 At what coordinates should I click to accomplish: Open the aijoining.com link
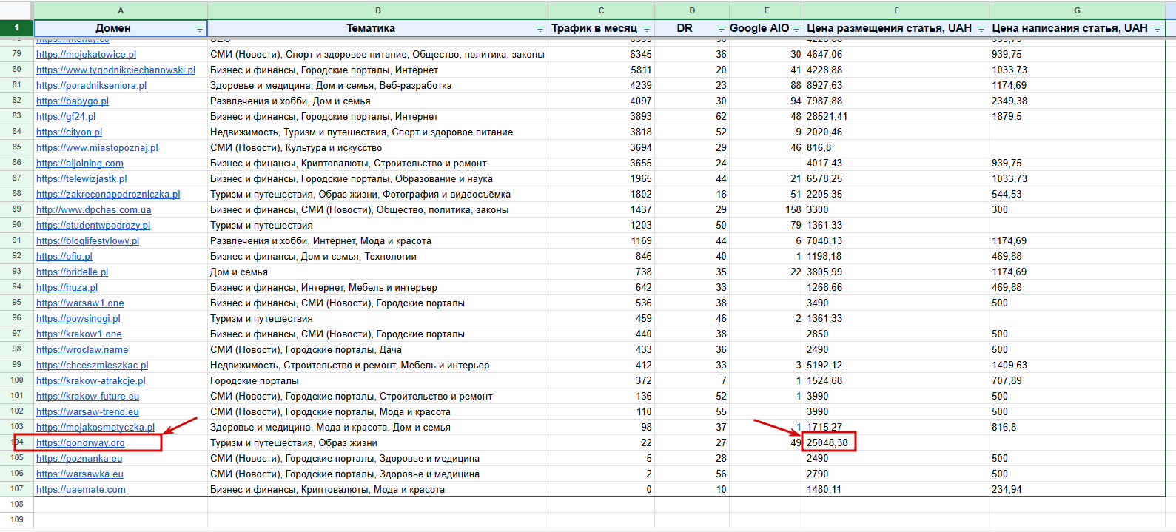click(80, 163)
